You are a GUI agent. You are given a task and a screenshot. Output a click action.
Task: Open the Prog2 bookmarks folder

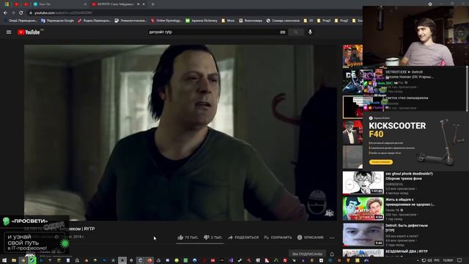pyautogui.click(x=341, y=21)
